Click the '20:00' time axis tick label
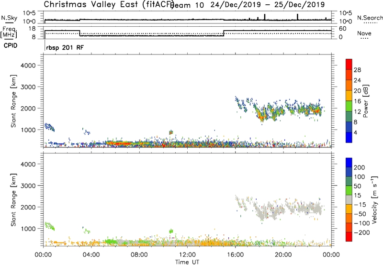This screenshot has height=265, width=383. [283, 255]
